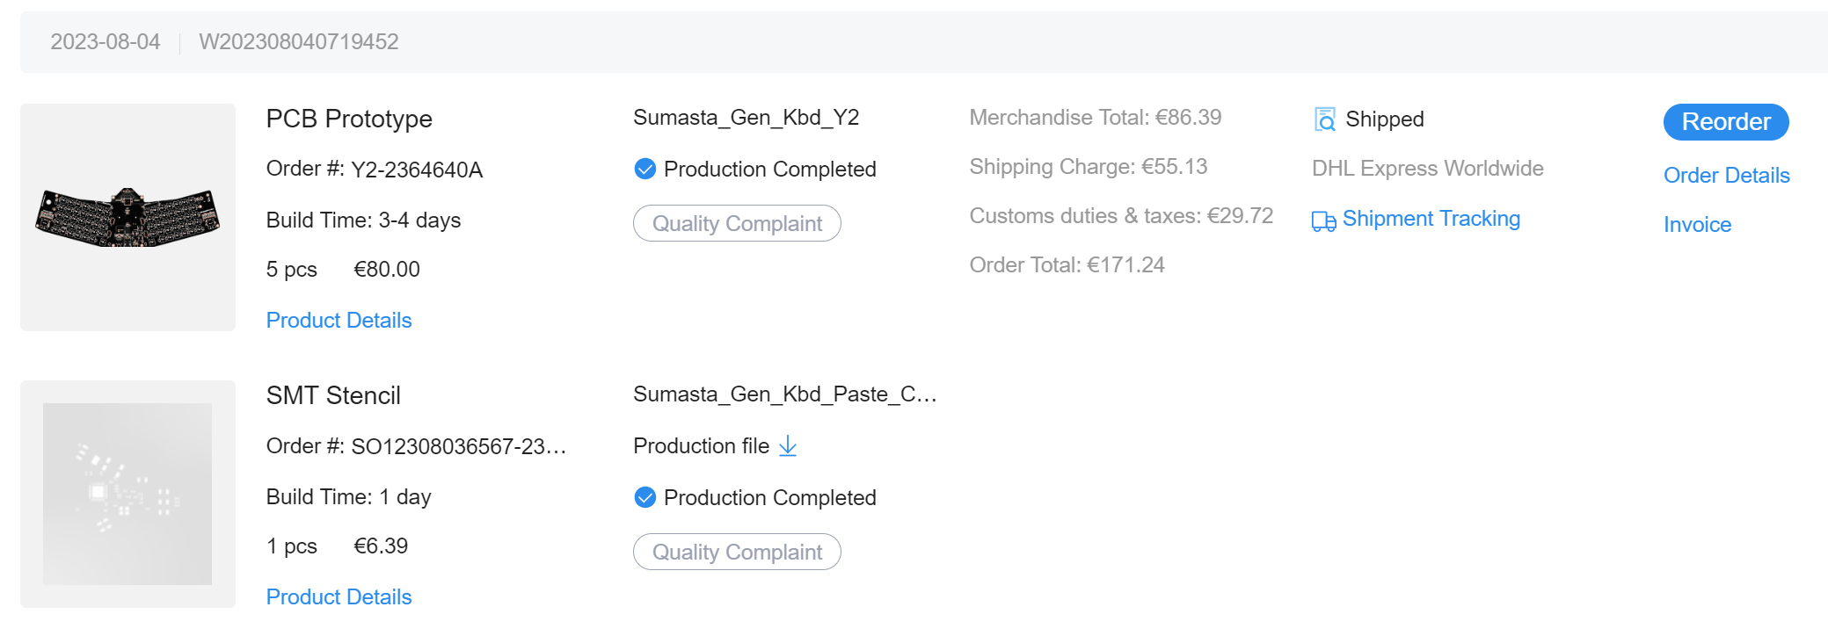Open Quality Complaint for the PCB Prototype
1828x636 pixels.
737,223
